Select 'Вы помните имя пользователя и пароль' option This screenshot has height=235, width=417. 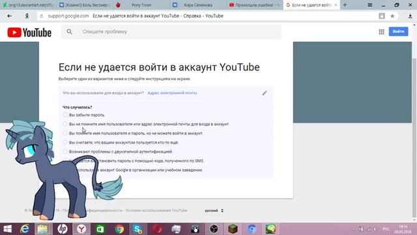pyautogui.click(x=133, y=133)
